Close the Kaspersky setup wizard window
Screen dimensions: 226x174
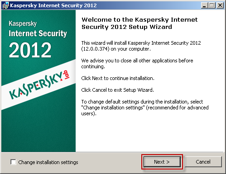(x=220, y=5)
